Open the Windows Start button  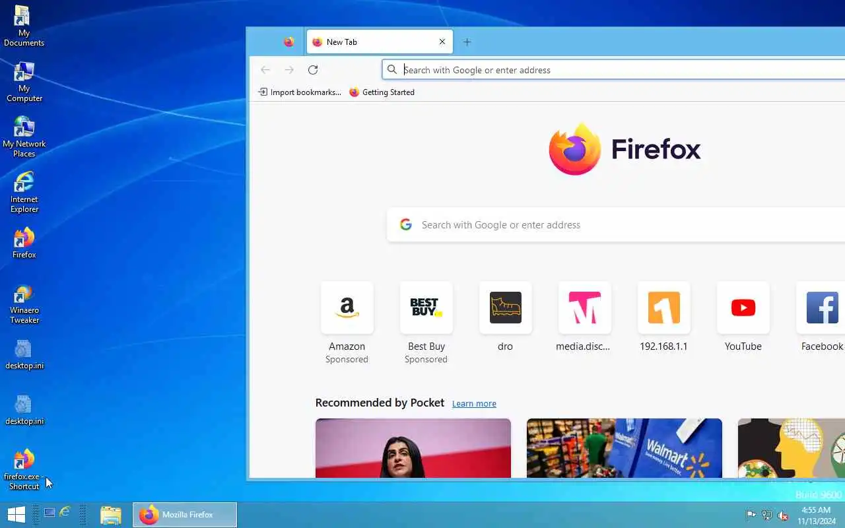(16, 514)
